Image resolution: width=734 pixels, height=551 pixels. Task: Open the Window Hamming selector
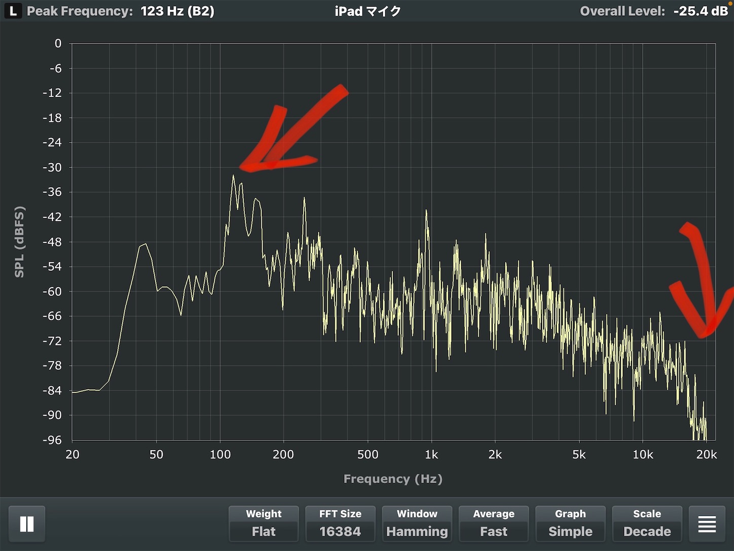point(417,524)
